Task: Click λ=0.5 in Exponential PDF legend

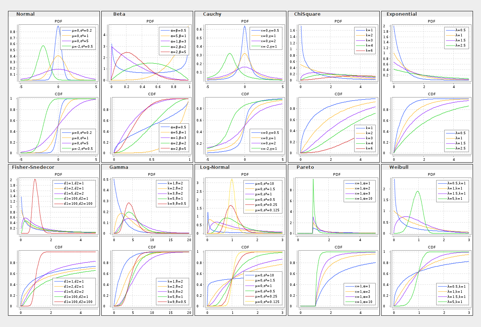Action: (x=460, y=30)
